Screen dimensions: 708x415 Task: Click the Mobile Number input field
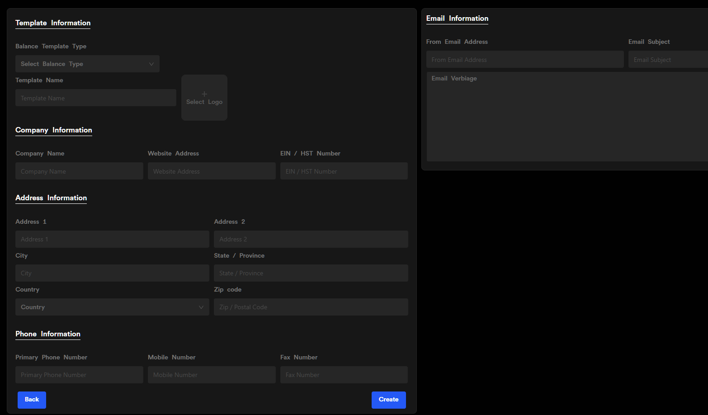coord(212,375)
